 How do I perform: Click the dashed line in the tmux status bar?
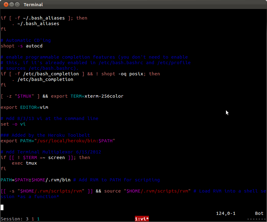point(257,219)
